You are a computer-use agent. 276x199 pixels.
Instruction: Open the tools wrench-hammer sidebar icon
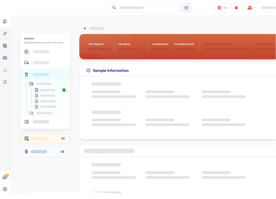[5, 82]
